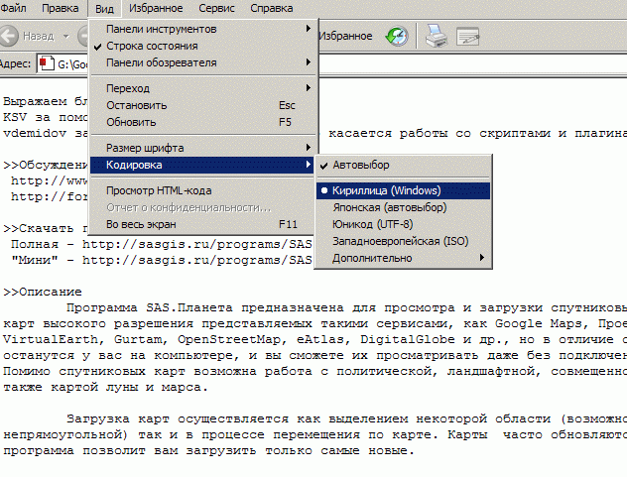Toggle Автовыбор encoding auto-select

(x=361, y=164)
